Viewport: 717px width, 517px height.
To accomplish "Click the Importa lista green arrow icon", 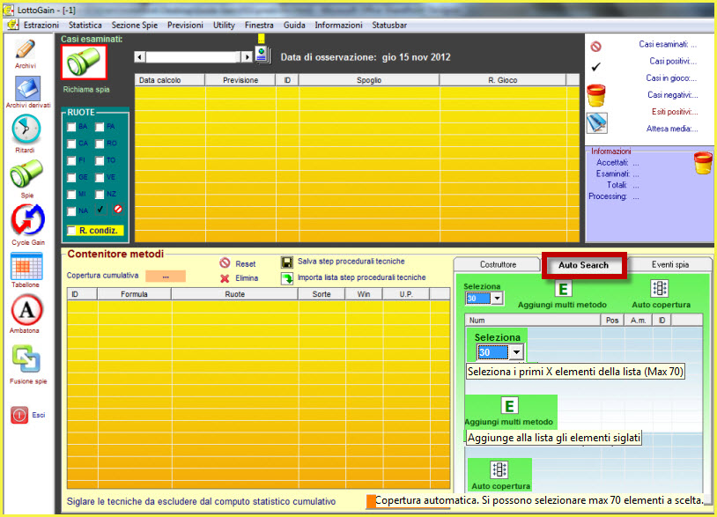I will [x=286, y=278].
